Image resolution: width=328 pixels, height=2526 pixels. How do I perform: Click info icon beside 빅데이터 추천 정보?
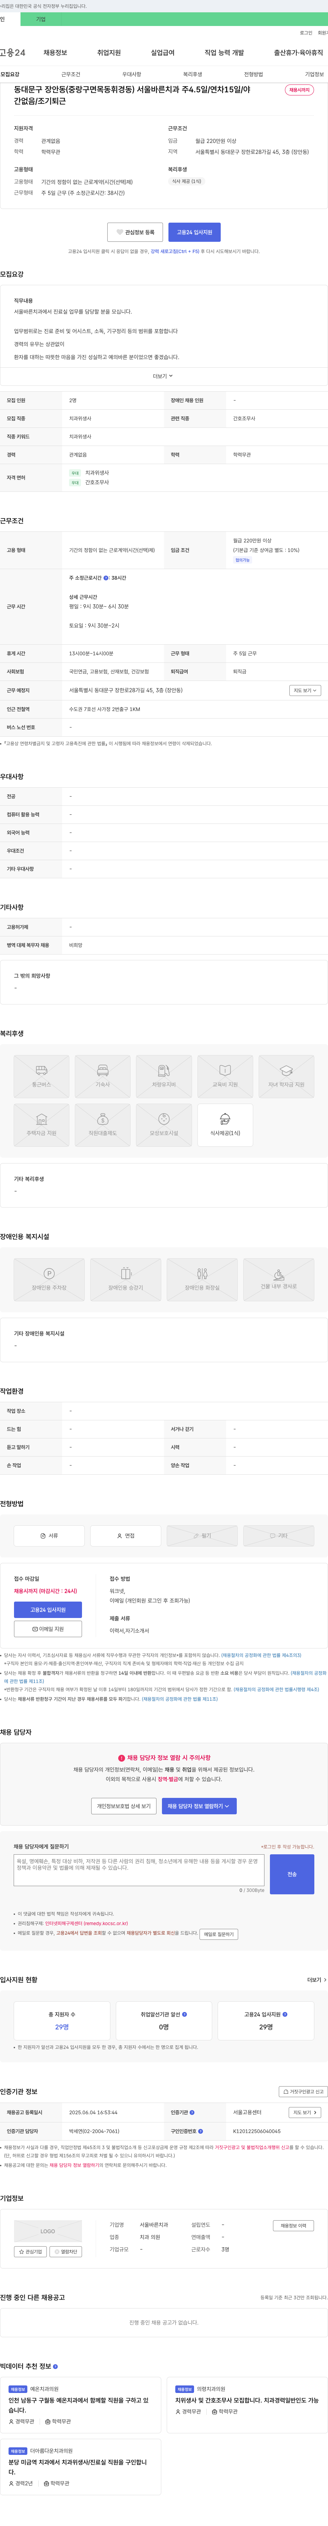tap(55, 2366)
